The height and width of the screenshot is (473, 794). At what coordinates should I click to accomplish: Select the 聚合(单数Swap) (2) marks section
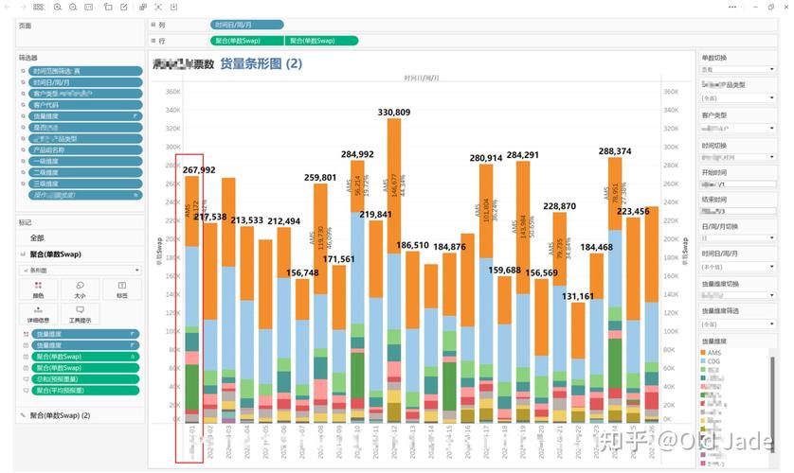(60, 415)
